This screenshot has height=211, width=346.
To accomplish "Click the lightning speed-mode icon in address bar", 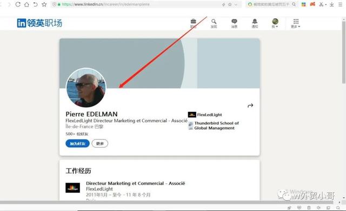I will coord(223,4).
